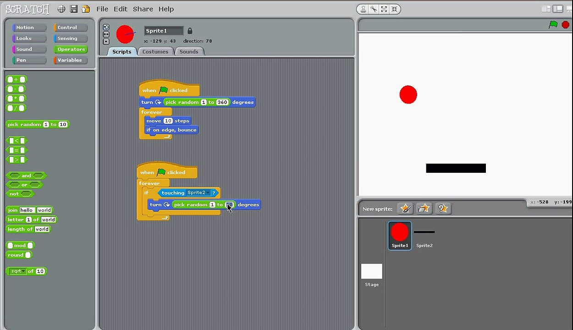Image resolution: width=573 pixels, height=330 pixels.
Task: Select the Operators blocks category
Action: point(71,49)
